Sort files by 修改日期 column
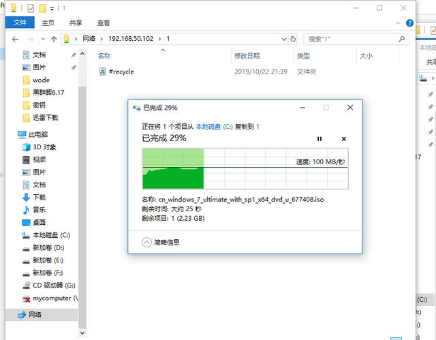 247,56
